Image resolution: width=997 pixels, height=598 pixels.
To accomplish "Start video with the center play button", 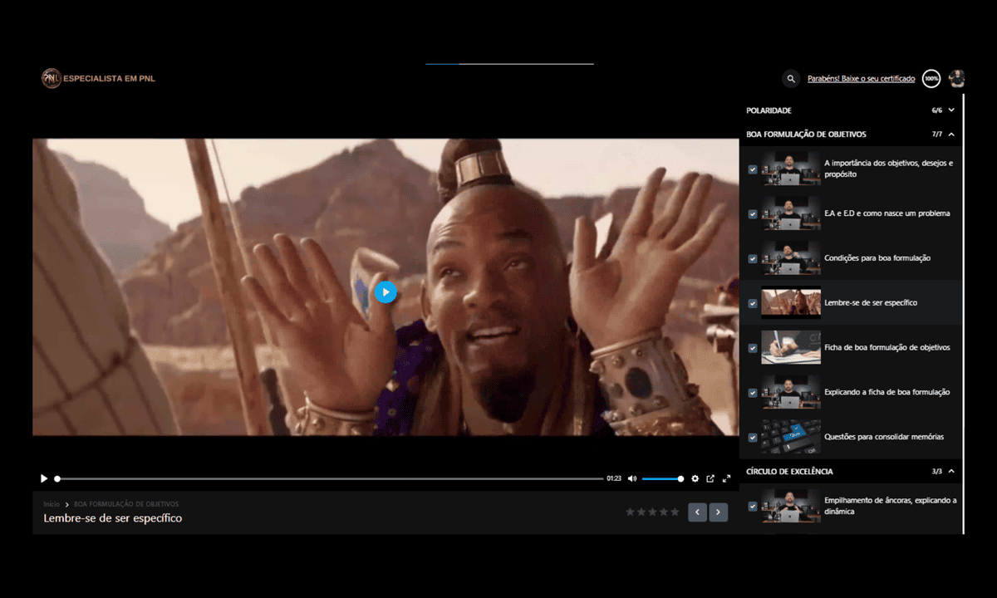I will (386, 292).
